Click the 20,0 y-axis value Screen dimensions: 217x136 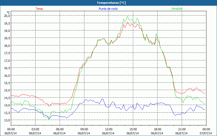click(7, 16)
